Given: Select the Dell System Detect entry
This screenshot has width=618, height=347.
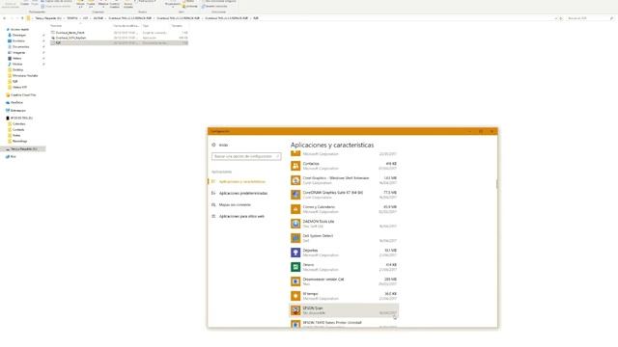Looking at the screenshot, I should coord(344,238).
